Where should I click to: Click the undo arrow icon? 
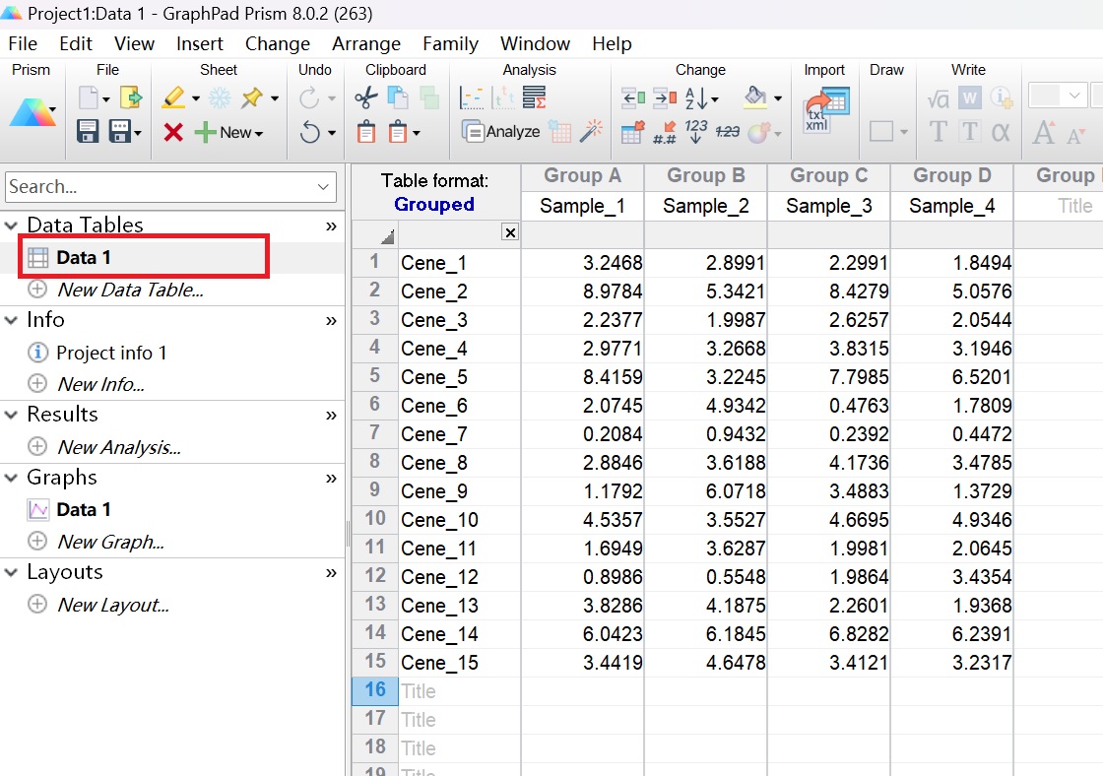pos(311,132)
